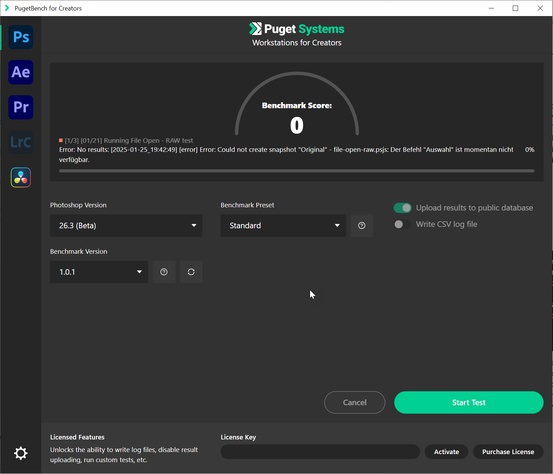Focus the License Key input field
The height and width of the screenshot is (474, 553).
click(320, 452)
